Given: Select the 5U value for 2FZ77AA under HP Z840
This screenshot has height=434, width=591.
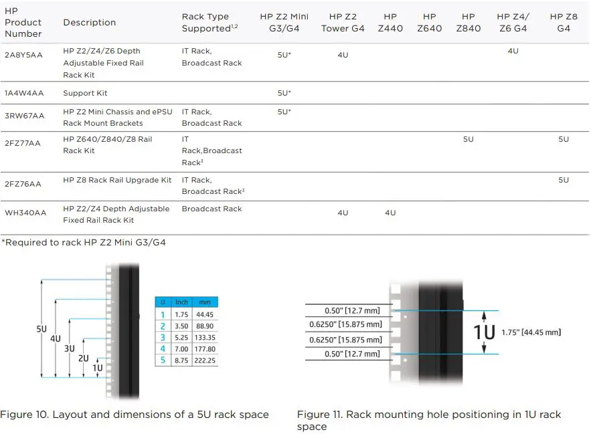Looking at the screenshot, I should [x=468, y=139].
